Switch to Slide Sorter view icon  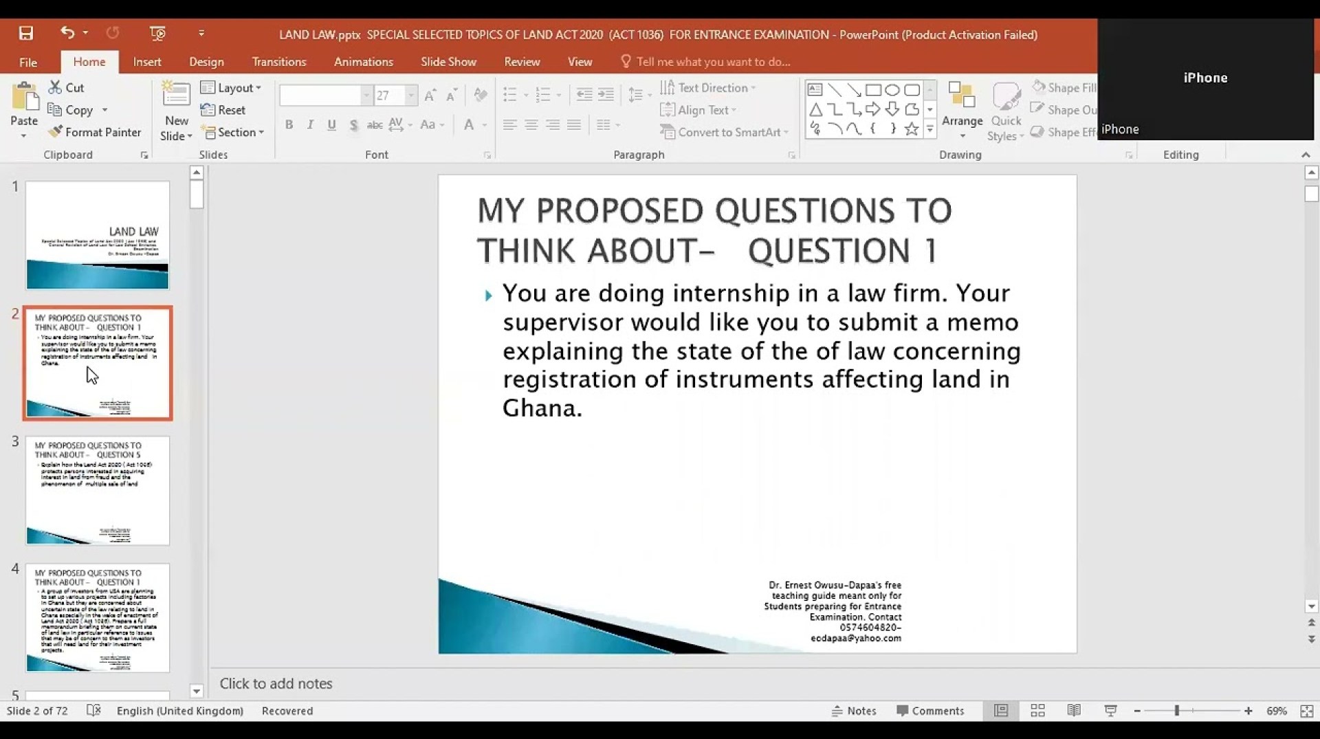tap(1037, 711)
